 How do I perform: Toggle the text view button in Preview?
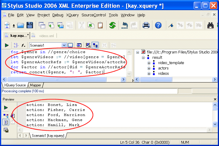click(x=6, y=122)
